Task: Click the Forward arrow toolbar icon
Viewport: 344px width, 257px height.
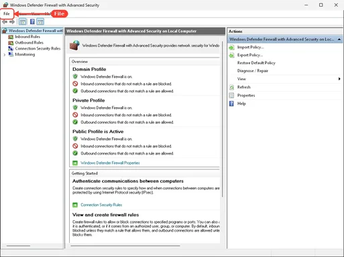Action: [12, 22]
